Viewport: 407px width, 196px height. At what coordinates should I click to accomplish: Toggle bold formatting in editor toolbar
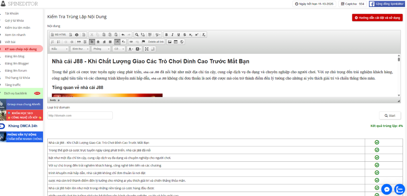[x=167, y=35]
